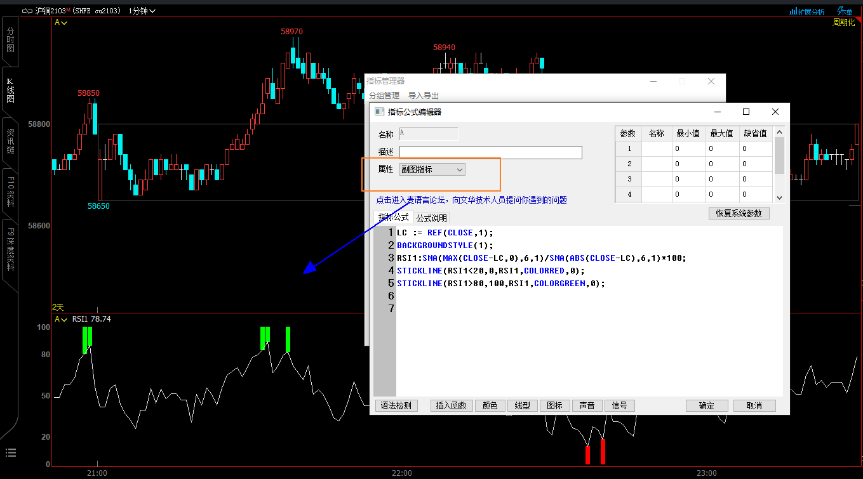Click the RSI1 78.74 value label

tap(91, 319)
